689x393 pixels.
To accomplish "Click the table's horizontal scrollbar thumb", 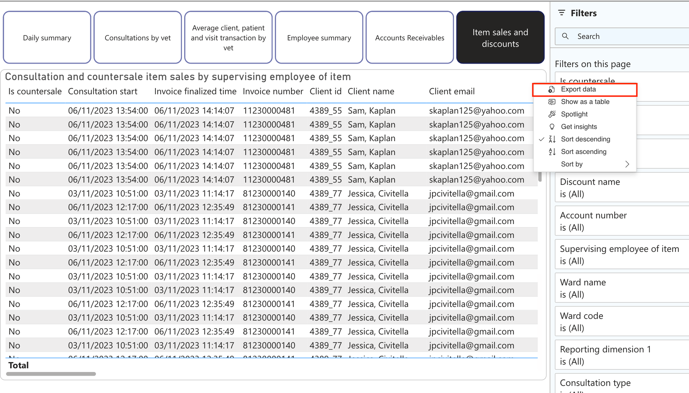I will pos(51,374).
